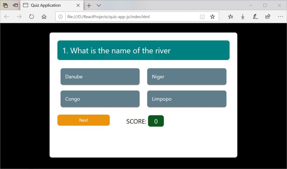Viewport: 287px width, 169px height.
Task: Click the Home icon in the browser toolbar
Action: (x=44, y=17)
